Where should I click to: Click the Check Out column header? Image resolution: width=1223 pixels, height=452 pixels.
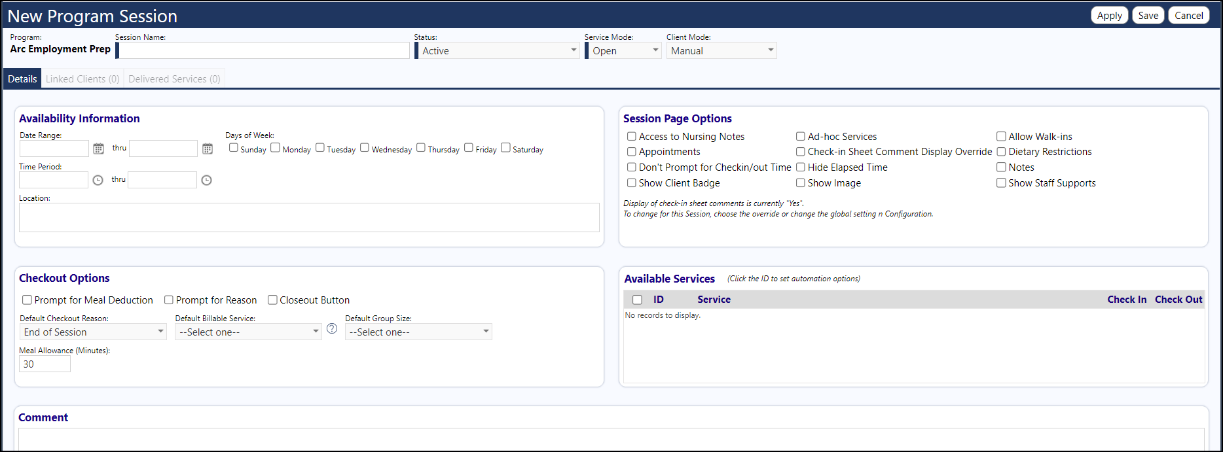1178,300
